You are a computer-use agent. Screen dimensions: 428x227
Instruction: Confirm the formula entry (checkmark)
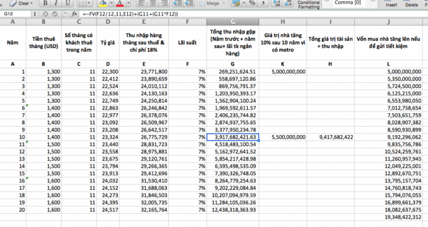click(55, 14)
